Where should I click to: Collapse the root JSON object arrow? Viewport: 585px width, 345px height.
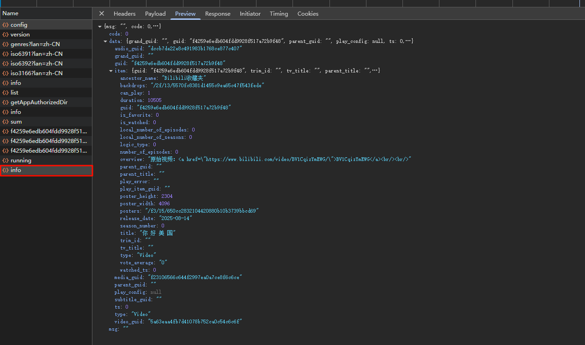[100, 27]
